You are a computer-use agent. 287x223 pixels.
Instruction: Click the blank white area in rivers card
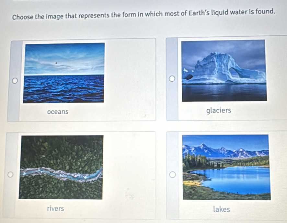(x=130, y=175)
